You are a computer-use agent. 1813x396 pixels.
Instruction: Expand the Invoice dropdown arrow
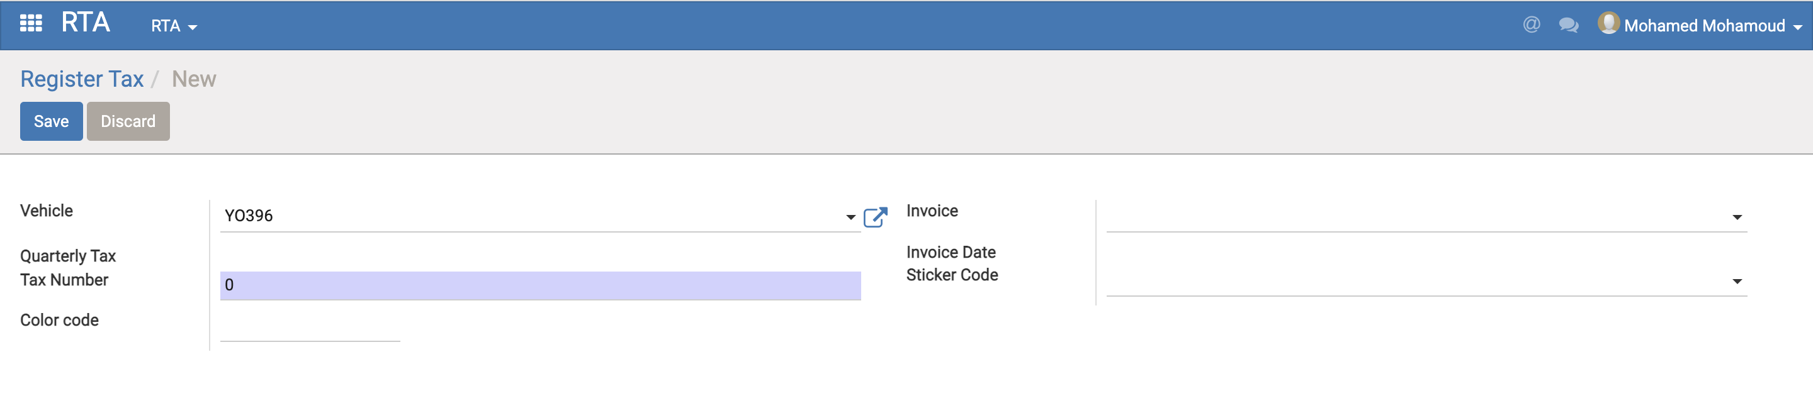[x=1736, y=217]
